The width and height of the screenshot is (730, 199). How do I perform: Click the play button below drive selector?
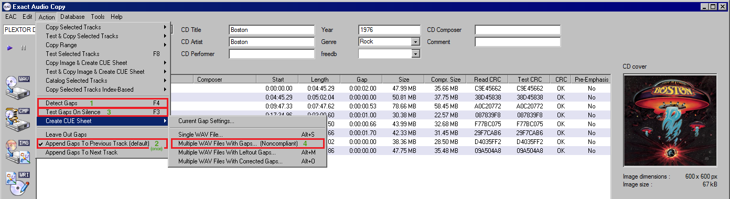pos(10,48)
